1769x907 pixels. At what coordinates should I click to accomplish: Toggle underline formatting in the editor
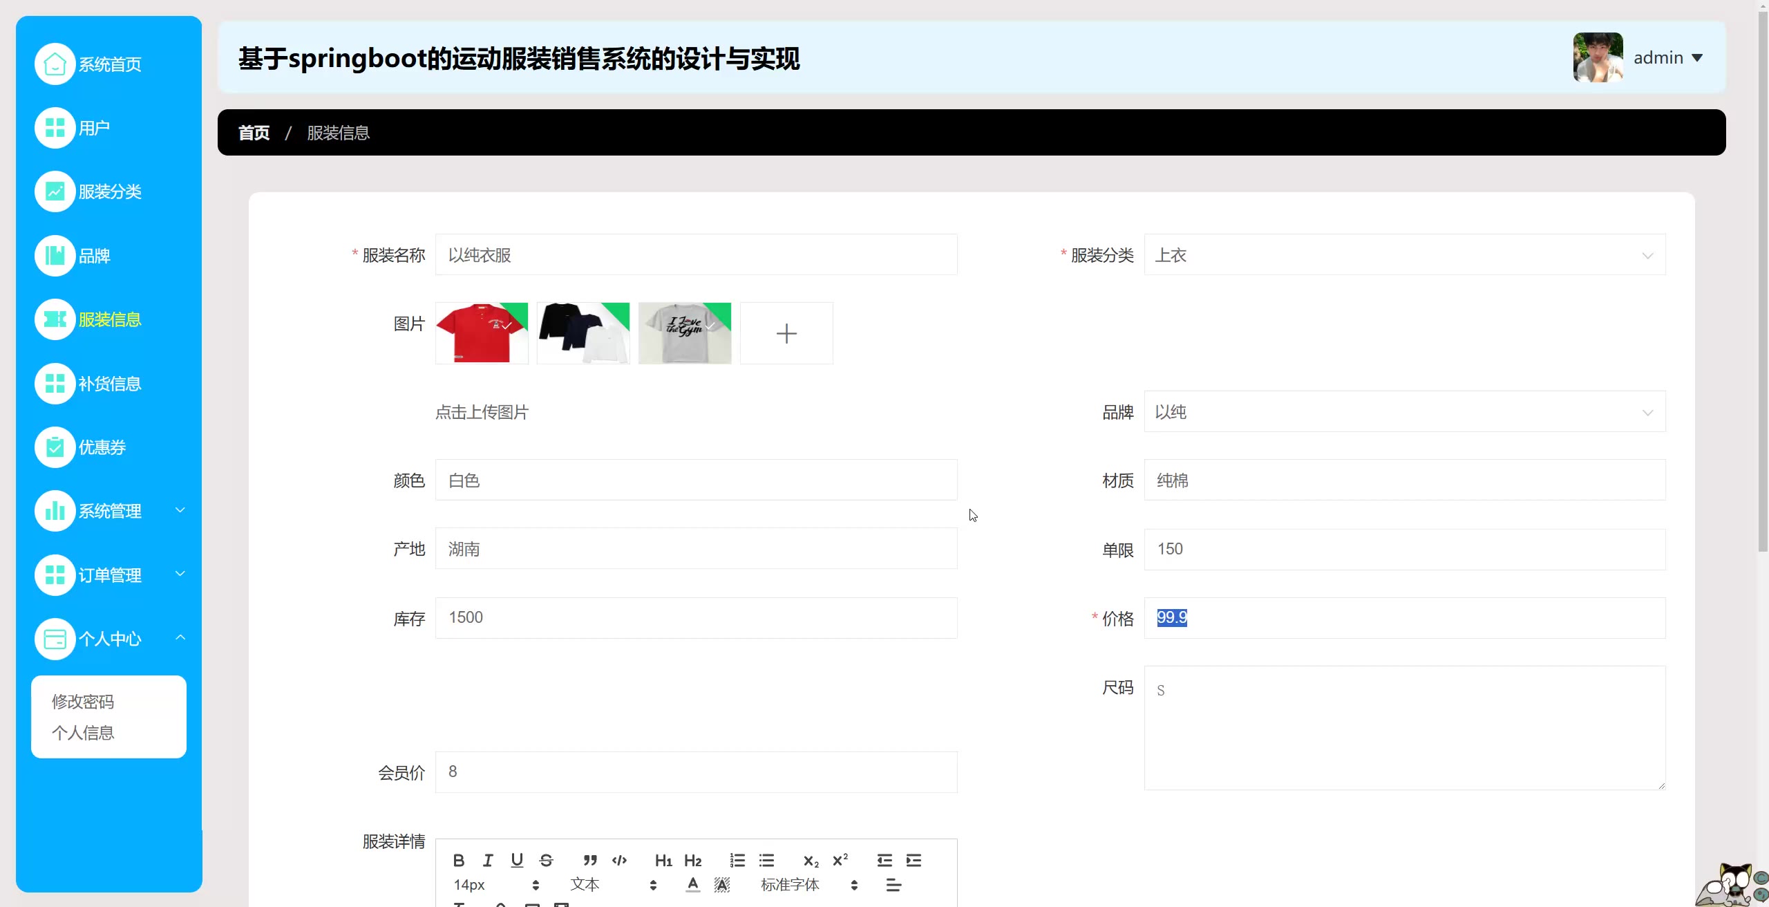pyautogui.click(x=517, y=860)
